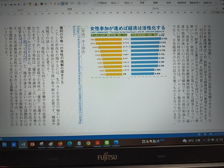Open shading color dropdown arrow
224x168 pixels.
[x=82, y=3]
